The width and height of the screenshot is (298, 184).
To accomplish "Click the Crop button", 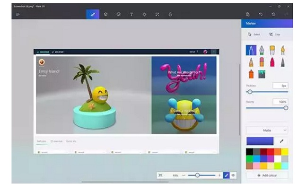I will click(x=275, y=35).
